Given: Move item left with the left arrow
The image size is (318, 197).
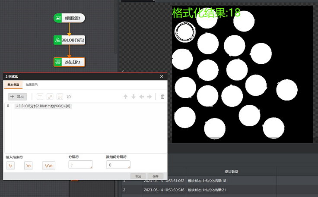Looking at the screenshot, I should [142, 97].
